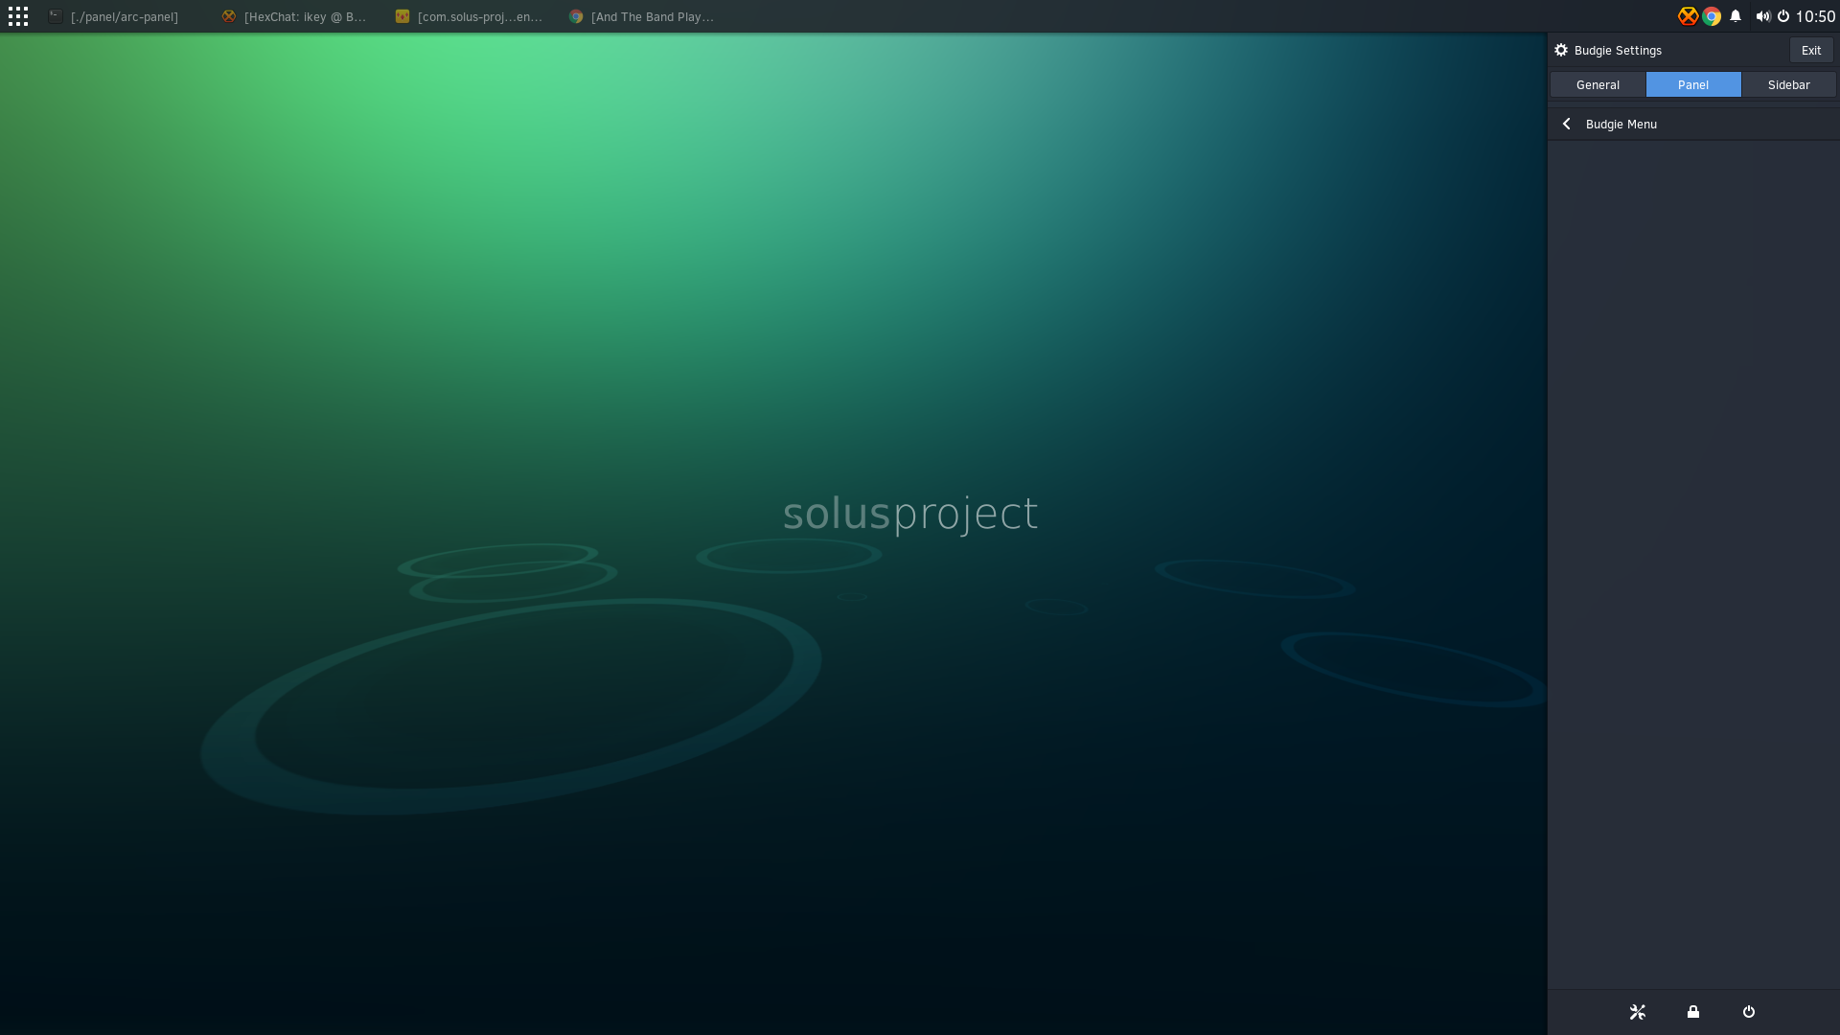This screenshot has height=1035, width=1840.
Task: Click the Chrome tray icon
Action: (x=1712, y=16)
